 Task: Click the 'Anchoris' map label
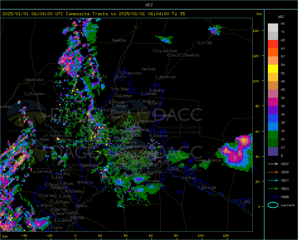point(85,182)
